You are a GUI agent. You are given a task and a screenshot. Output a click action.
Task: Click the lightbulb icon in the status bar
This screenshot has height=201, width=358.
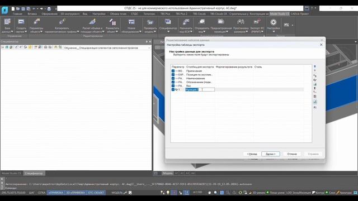[x=168, y=193]
